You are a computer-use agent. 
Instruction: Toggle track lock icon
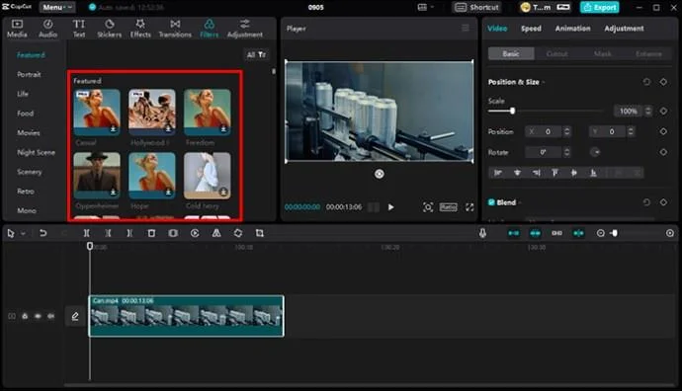click(x=25, y=316)
